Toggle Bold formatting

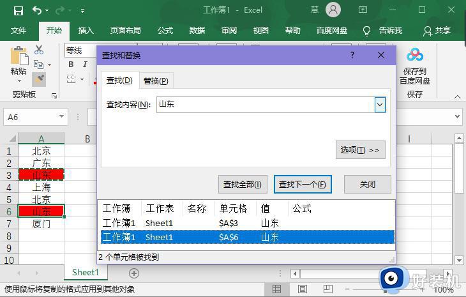tap(71, 65)
